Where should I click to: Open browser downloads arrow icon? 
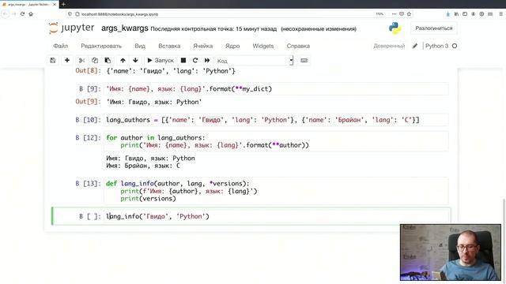[x=448, y=14]
